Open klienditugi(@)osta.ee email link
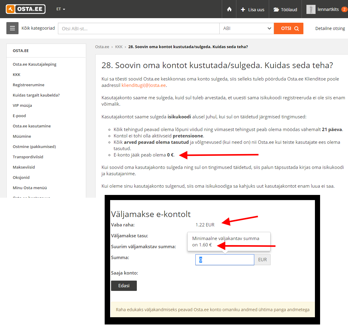This screenshot has height=326, width=348. tap(144, 85)
